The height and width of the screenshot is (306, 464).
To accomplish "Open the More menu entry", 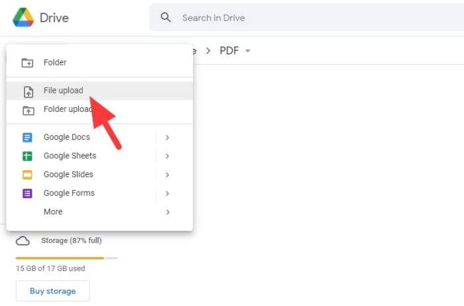I will point(99,212).
